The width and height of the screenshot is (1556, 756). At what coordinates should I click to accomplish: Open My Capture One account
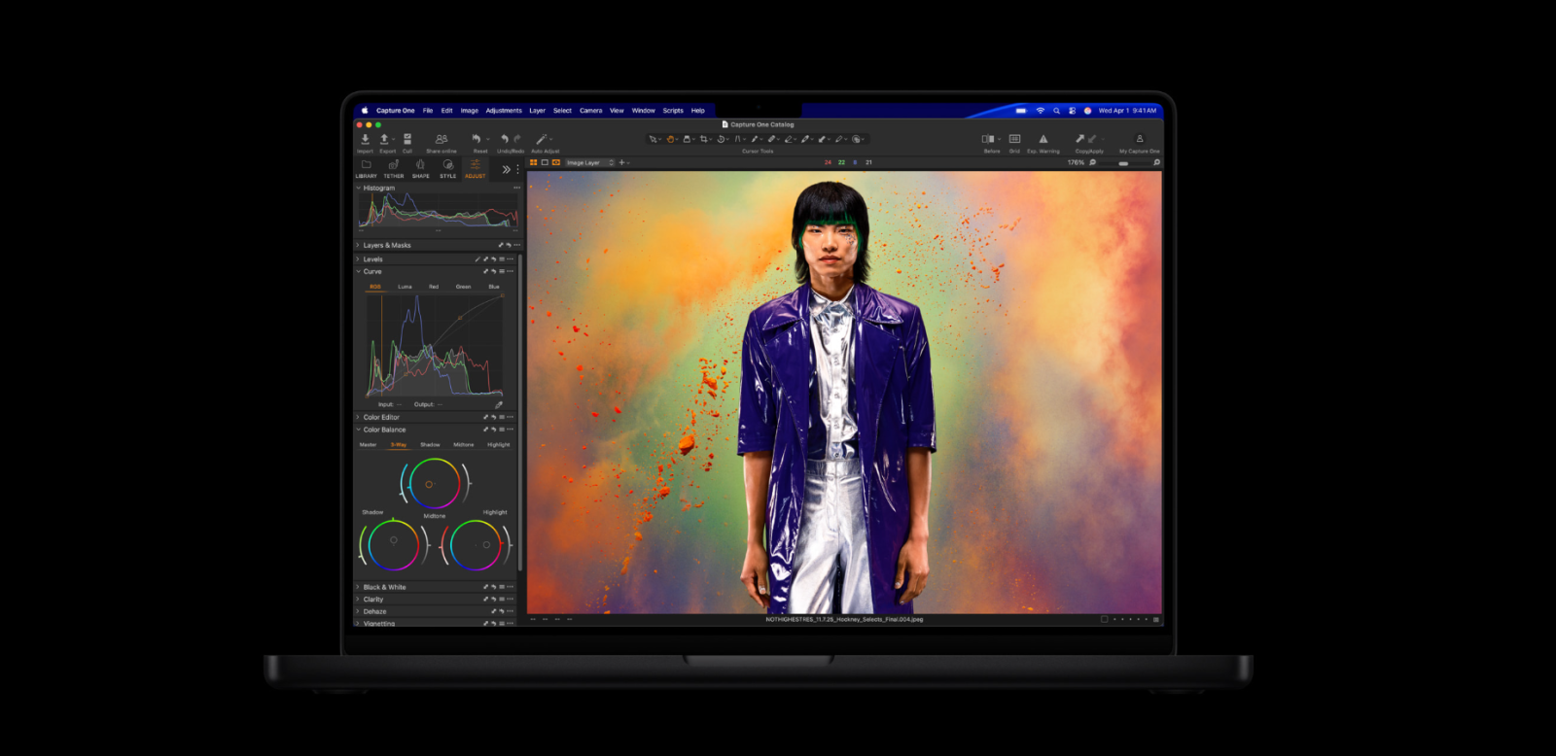coord(1140,140)
